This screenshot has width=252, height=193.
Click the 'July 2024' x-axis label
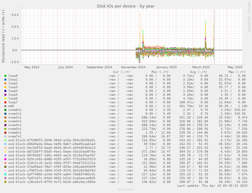pyautogui.click(x=65, y=67)
